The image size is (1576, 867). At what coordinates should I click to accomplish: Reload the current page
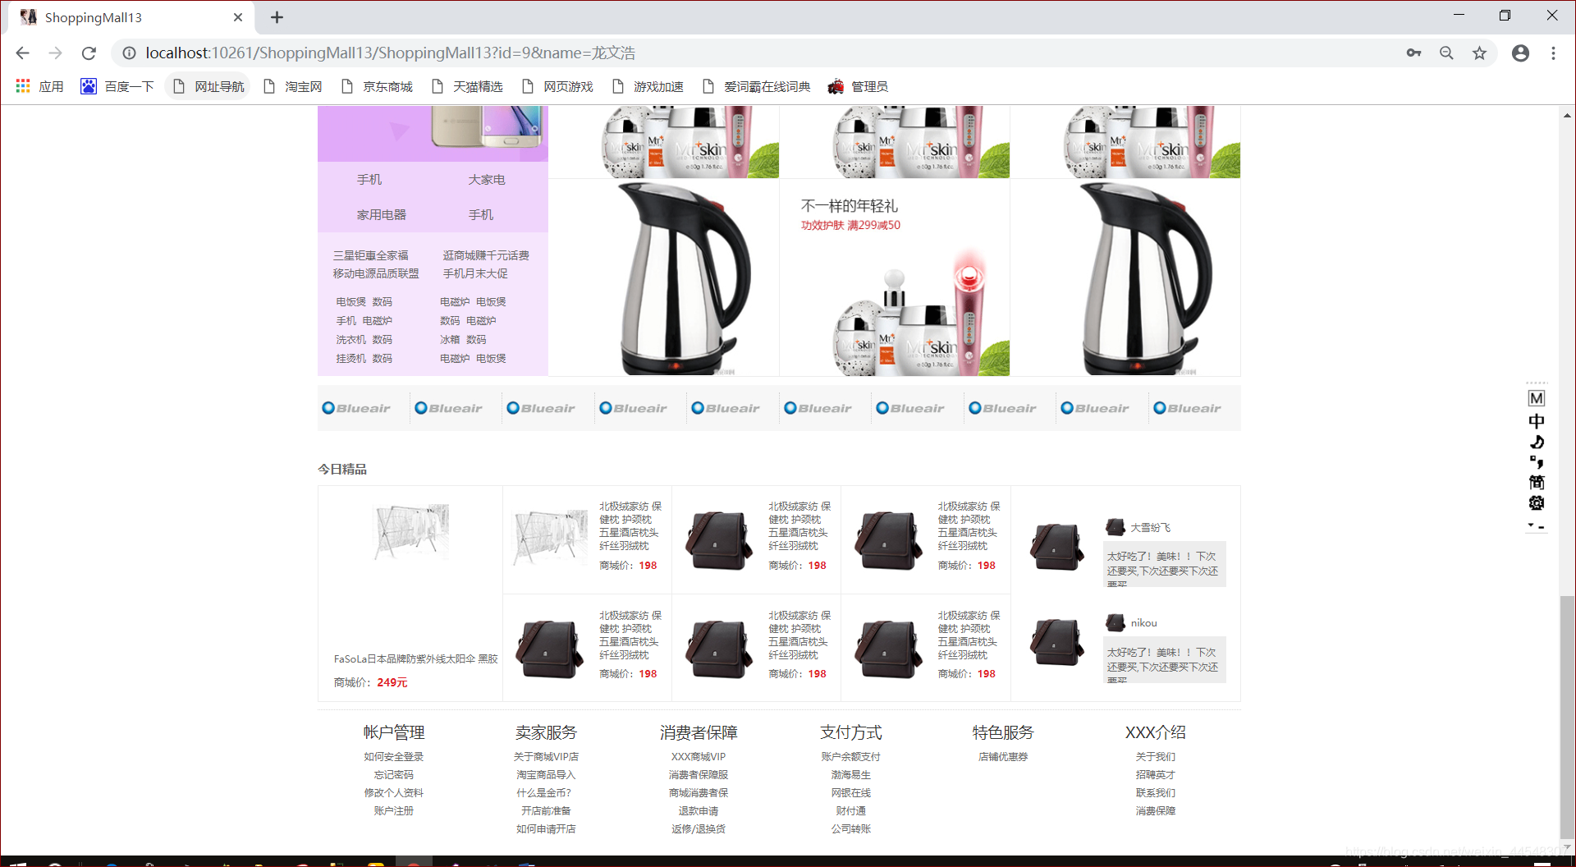coord(89,53)
